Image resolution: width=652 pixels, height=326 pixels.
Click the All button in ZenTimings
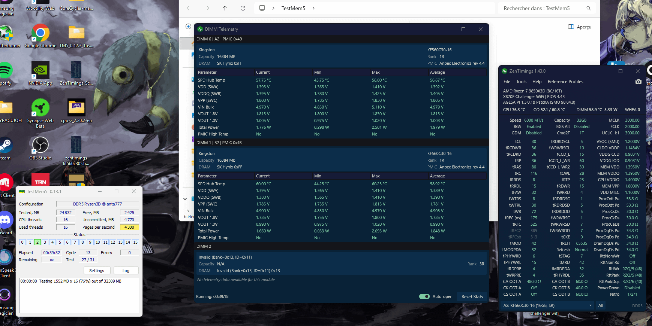pyautogui.click(x=601, y=305)
